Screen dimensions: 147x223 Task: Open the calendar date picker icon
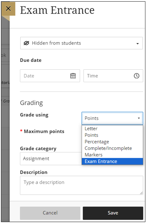point(73,76)
